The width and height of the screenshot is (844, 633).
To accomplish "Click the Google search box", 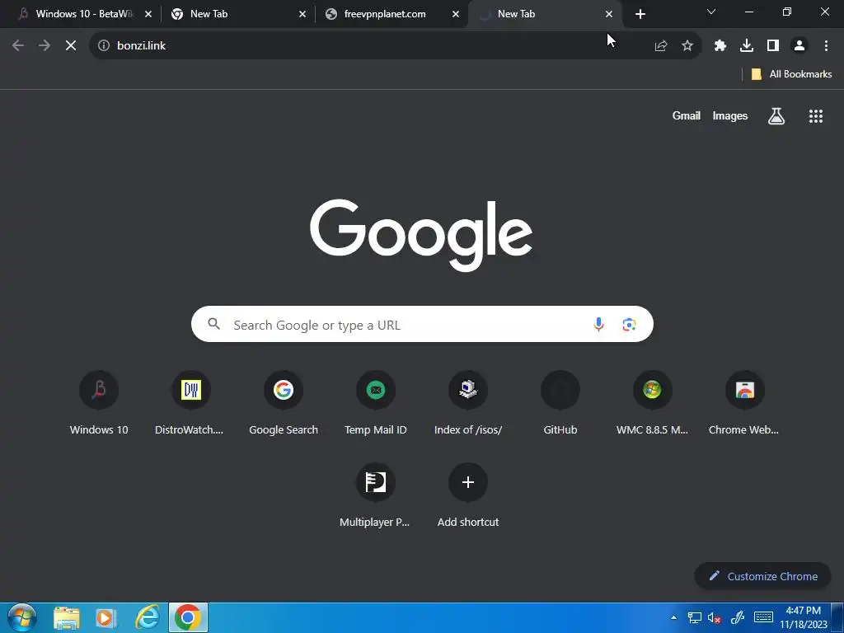I will click(x=422, y=324).
